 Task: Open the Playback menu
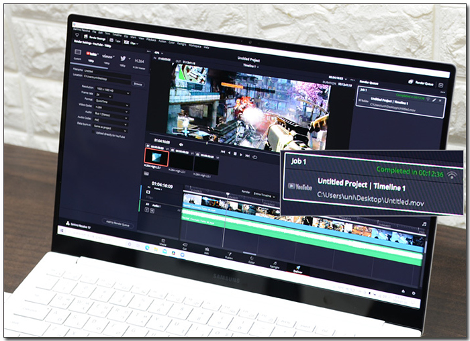(151, 40)
